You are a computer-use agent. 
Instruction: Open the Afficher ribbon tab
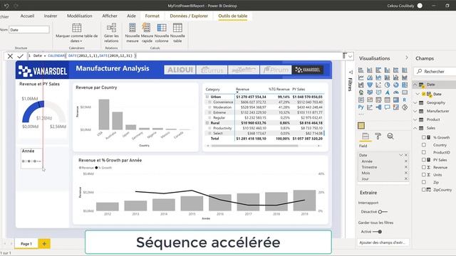[110, 16]
